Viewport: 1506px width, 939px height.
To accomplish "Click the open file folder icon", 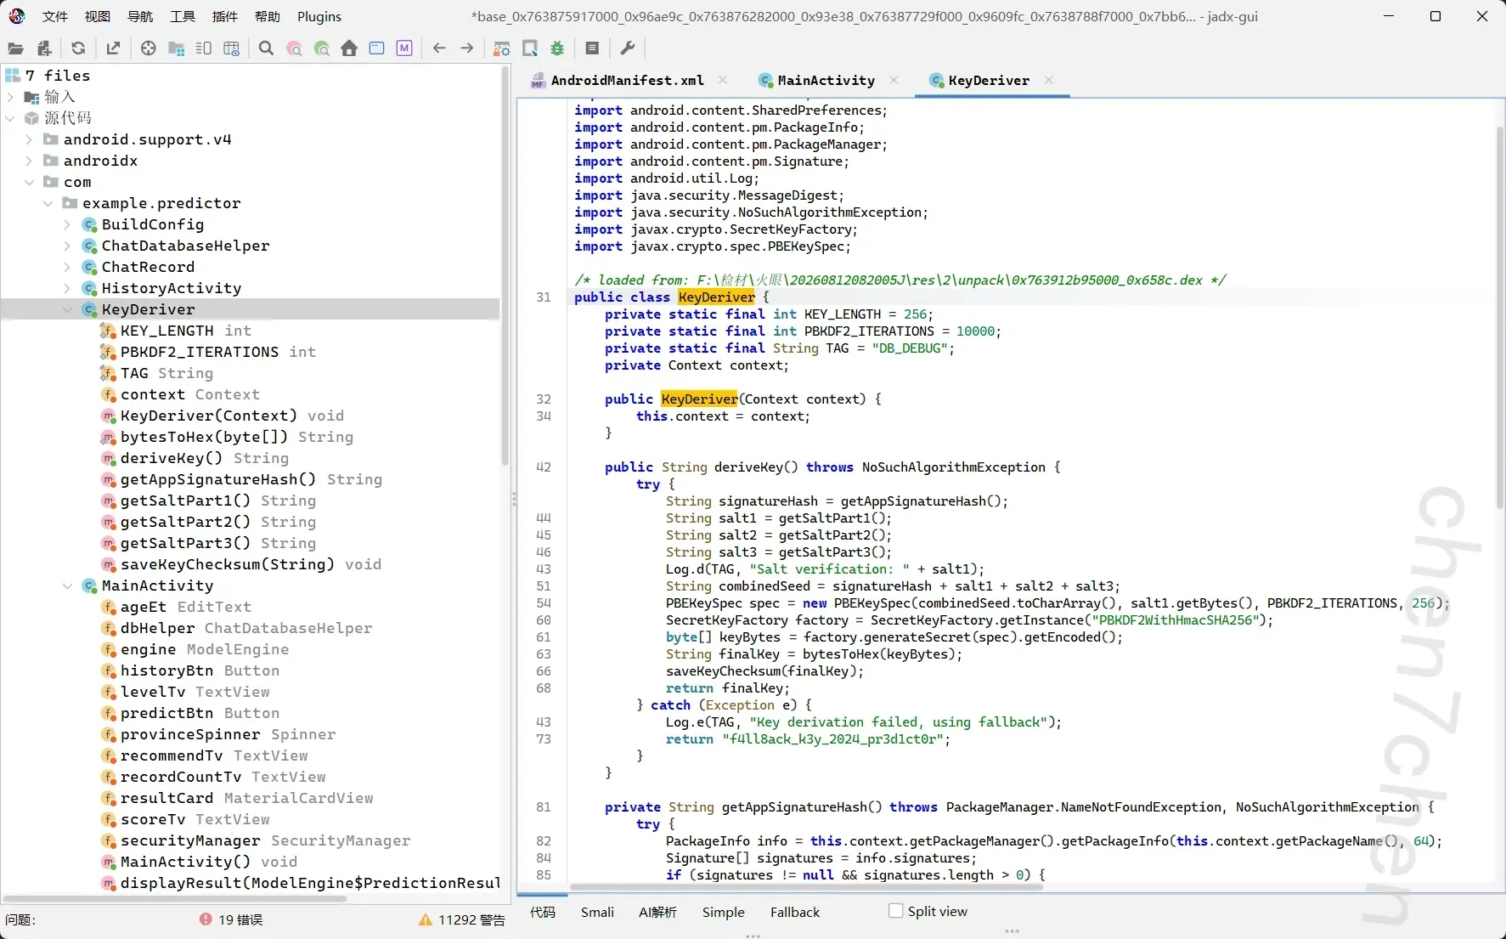I will point(15,48).
